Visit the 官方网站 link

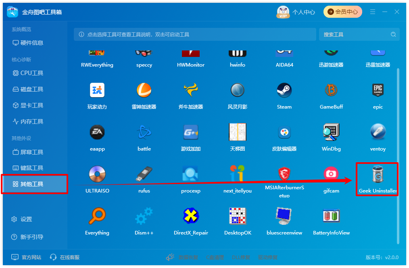point(26,257)
